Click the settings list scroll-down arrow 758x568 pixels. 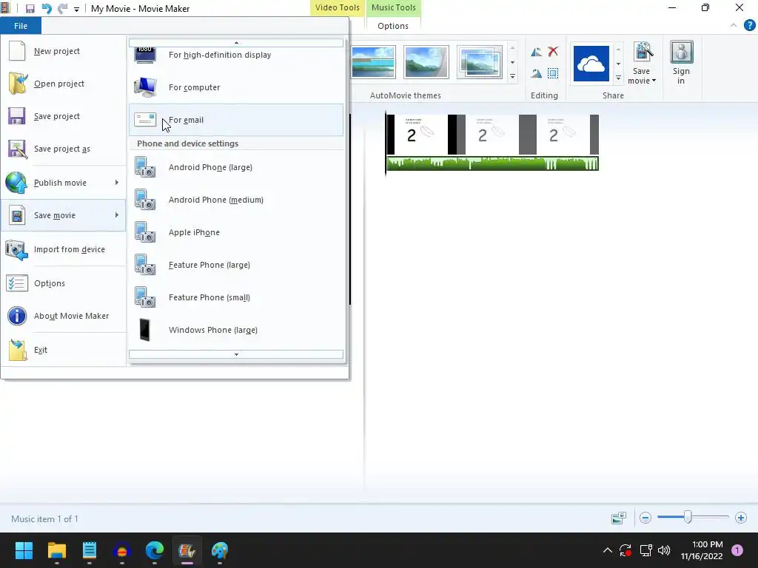tap(236, 354)
